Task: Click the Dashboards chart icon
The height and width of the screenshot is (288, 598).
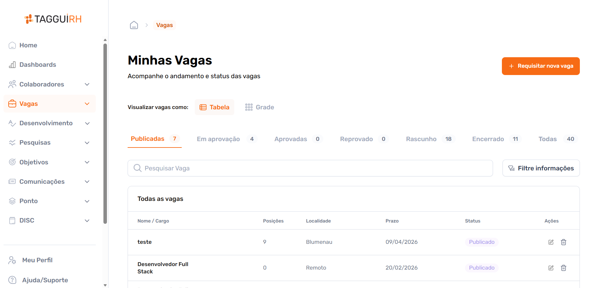Action: [12, 65]
